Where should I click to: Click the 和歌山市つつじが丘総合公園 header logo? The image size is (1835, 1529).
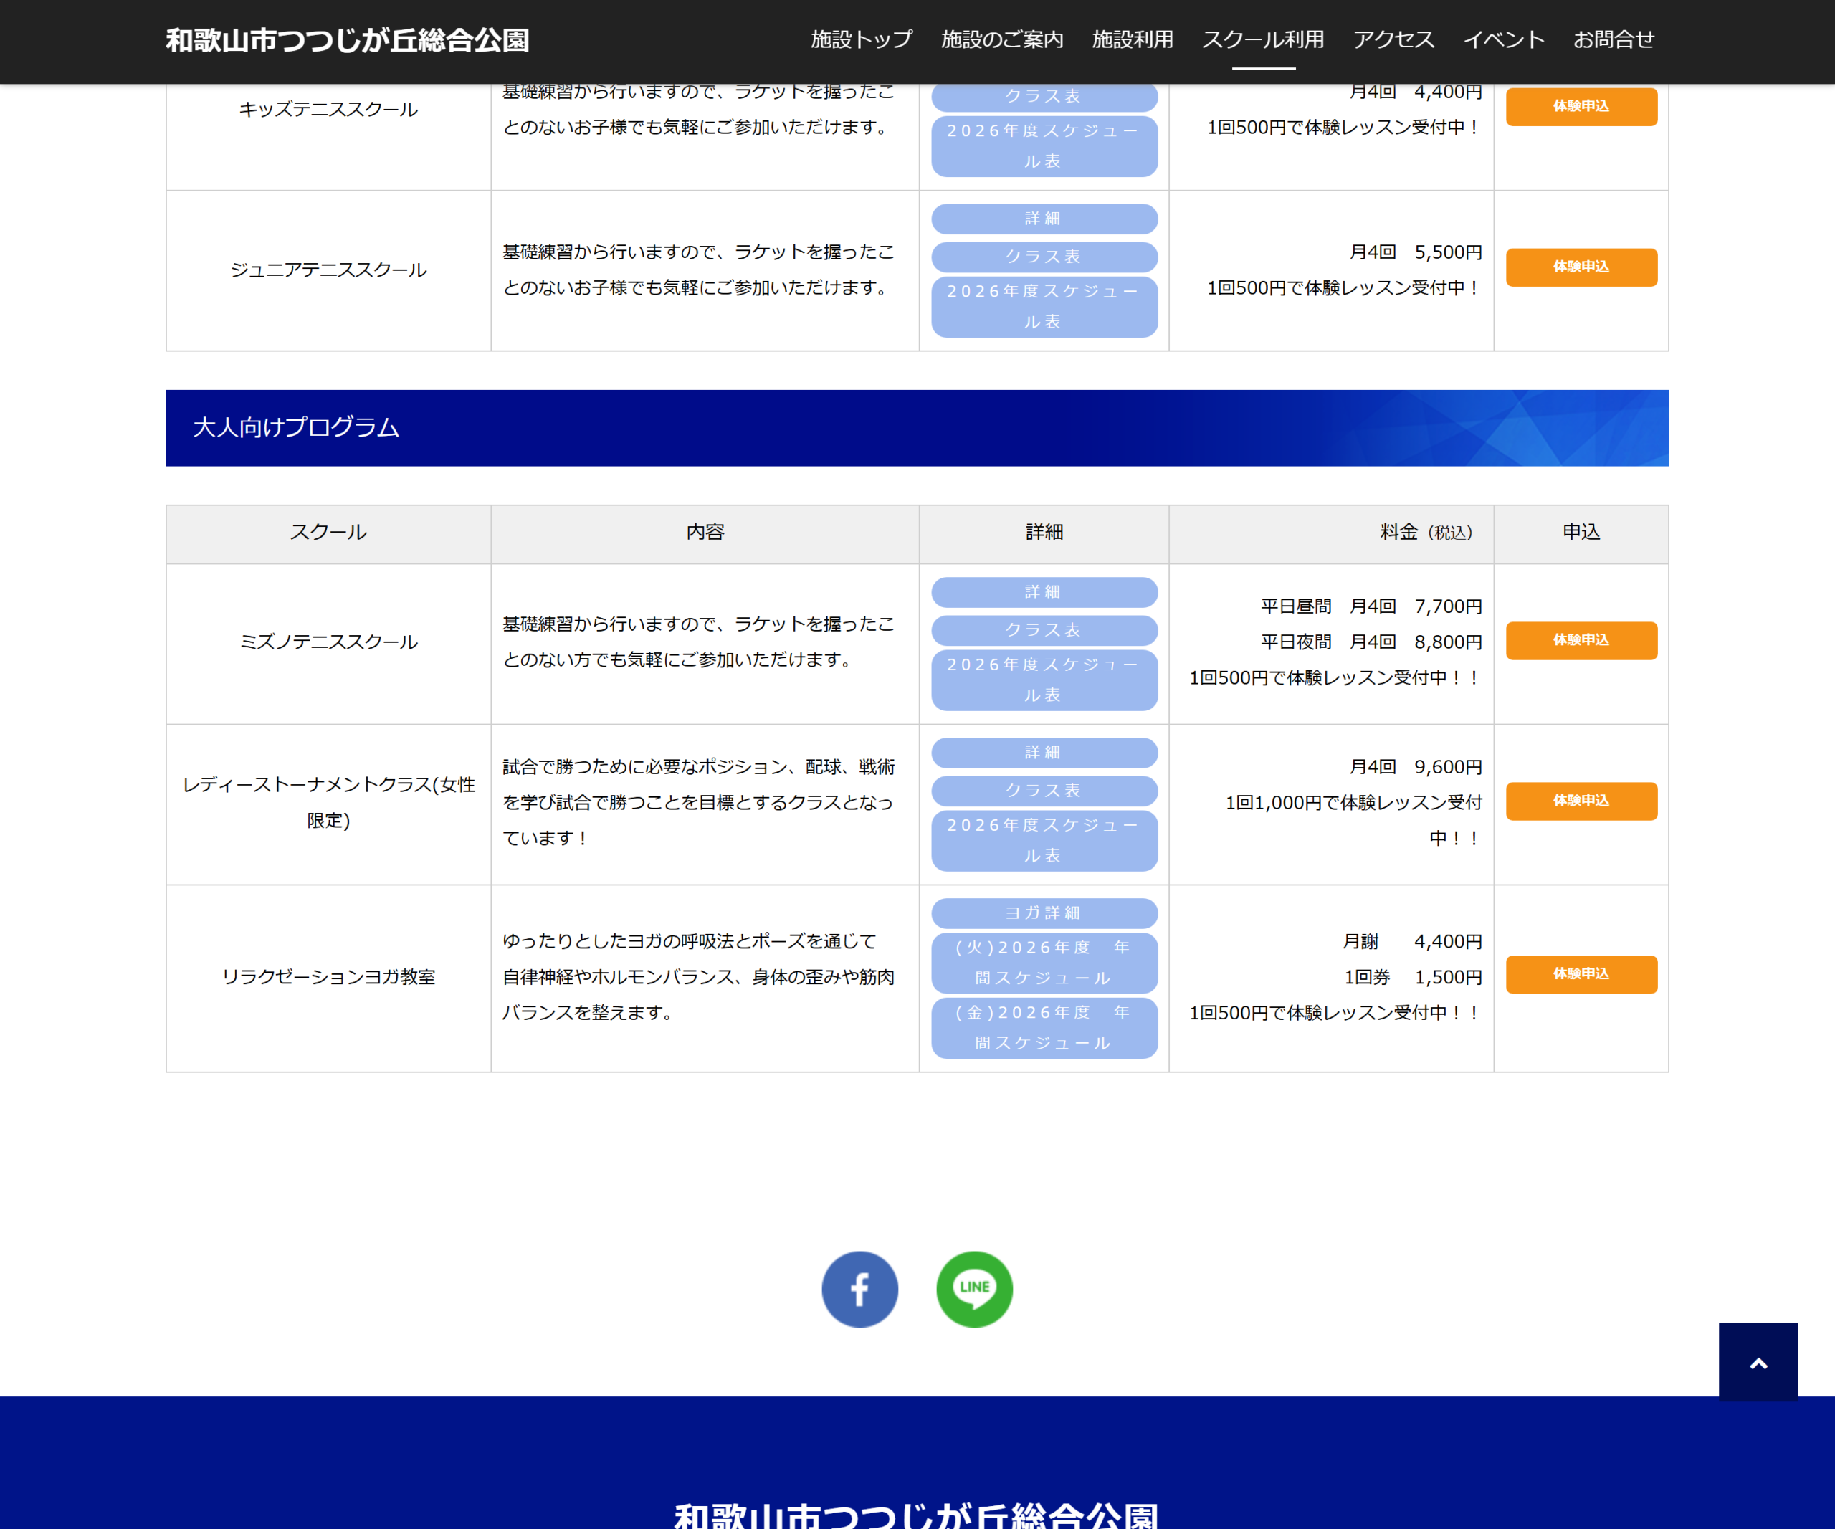348,40
